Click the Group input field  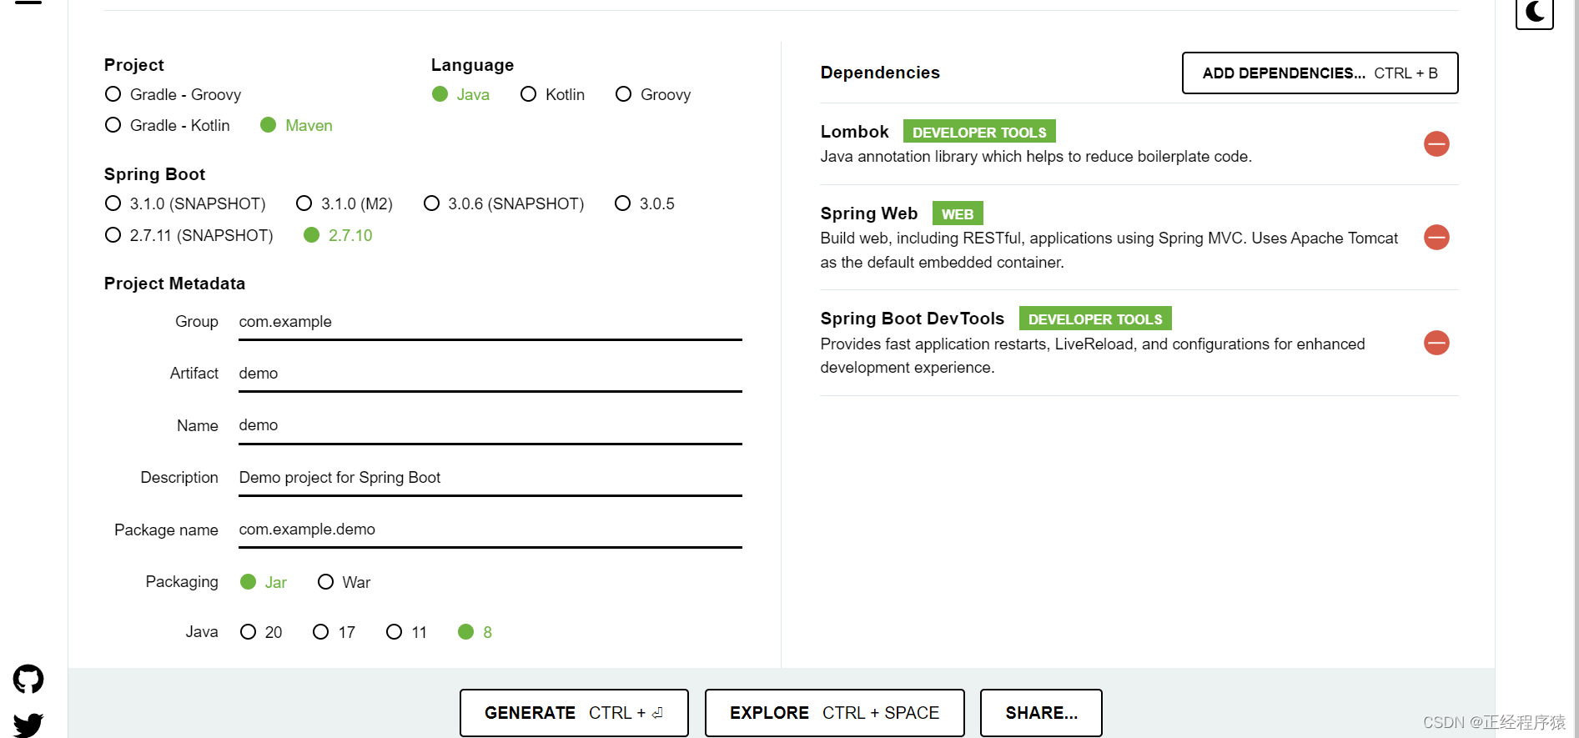[490, 322]
